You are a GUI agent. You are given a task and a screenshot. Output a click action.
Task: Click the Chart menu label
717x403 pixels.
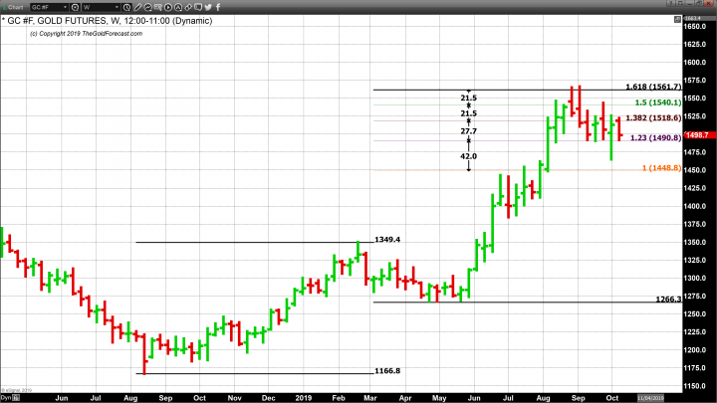[x=14, y=7]
